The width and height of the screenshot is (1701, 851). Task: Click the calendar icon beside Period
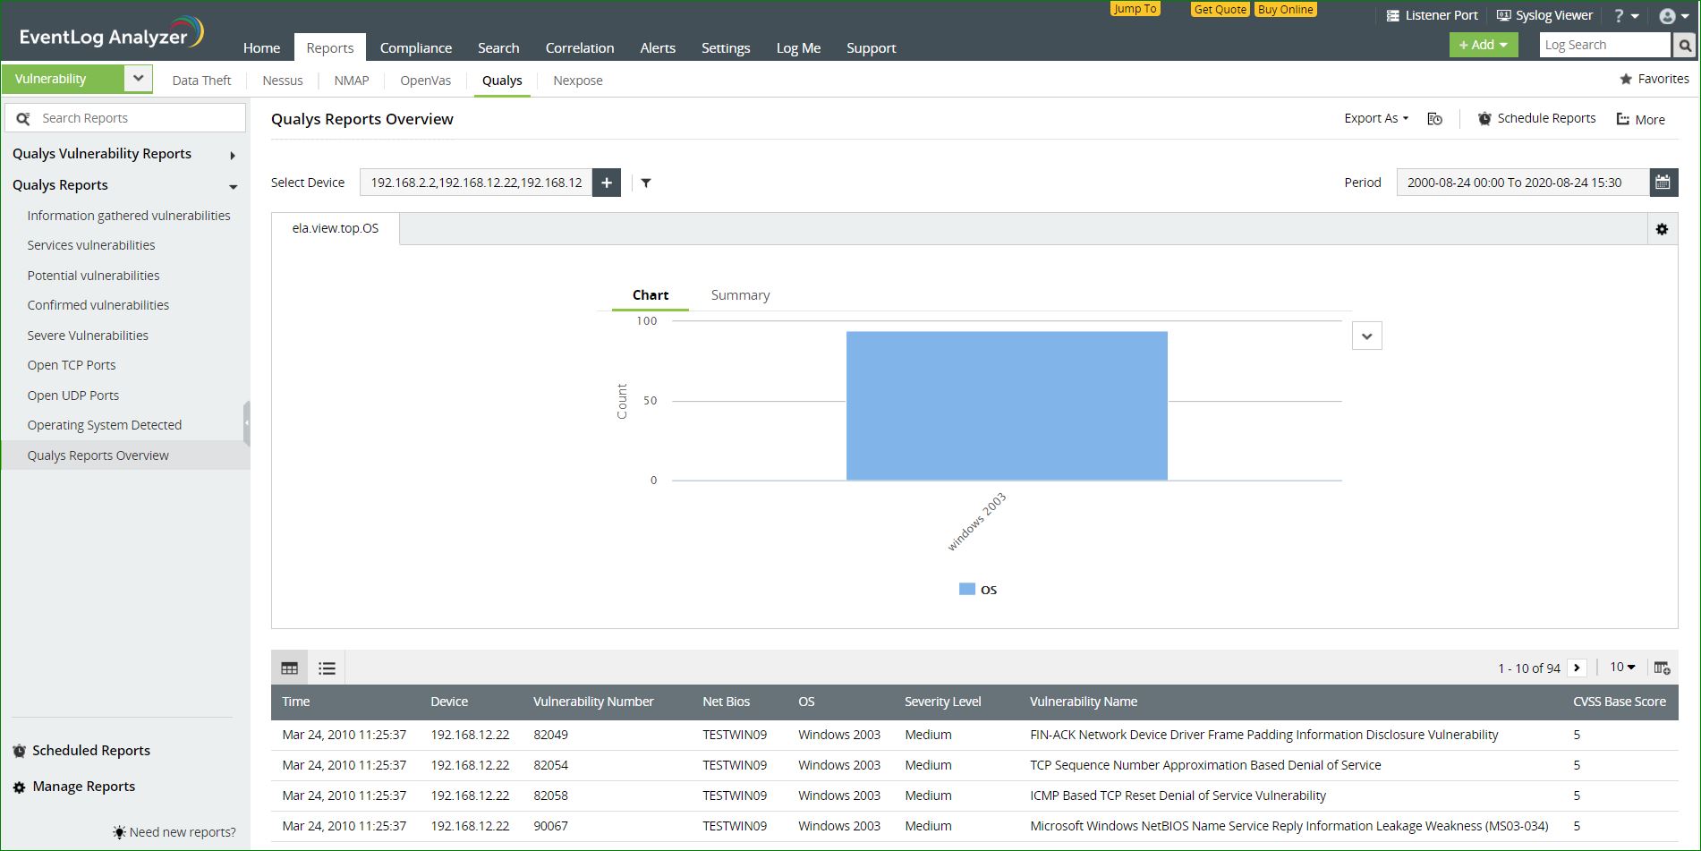pyautogui.click(x=1663, y=183)
